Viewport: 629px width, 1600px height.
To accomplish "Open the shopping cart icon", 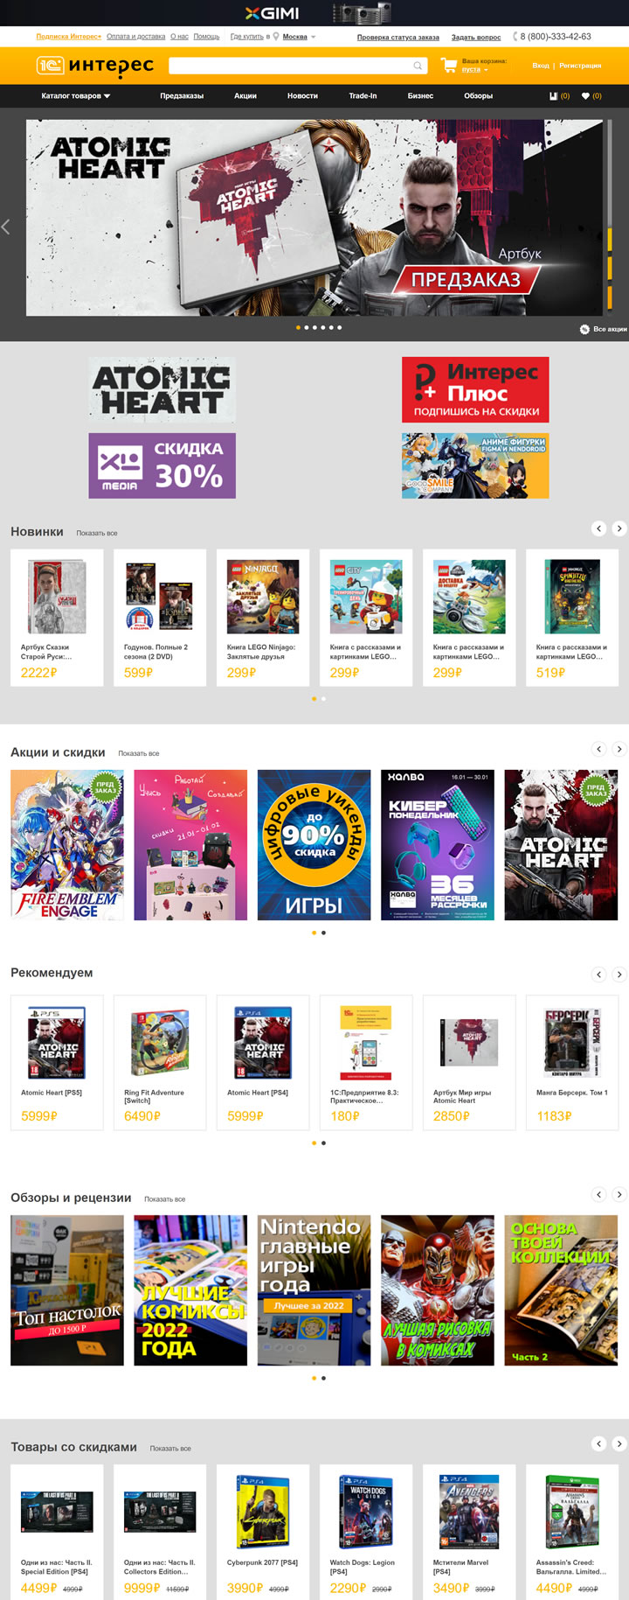I will point(449,65).
